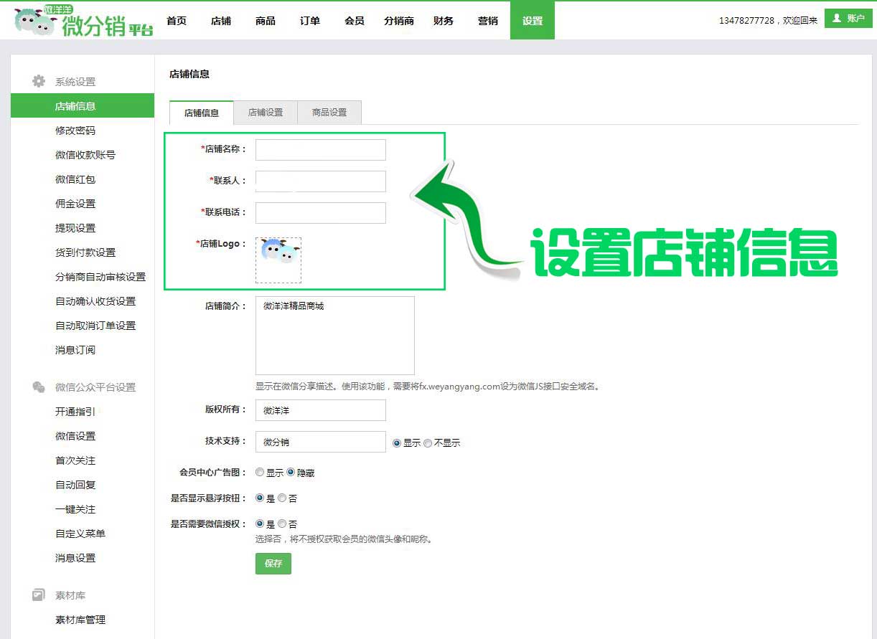Switch to the 店铺设置 tab
The width and height of the screenshot is (877, 639).
pyautogui.click(x=266, y=113)
